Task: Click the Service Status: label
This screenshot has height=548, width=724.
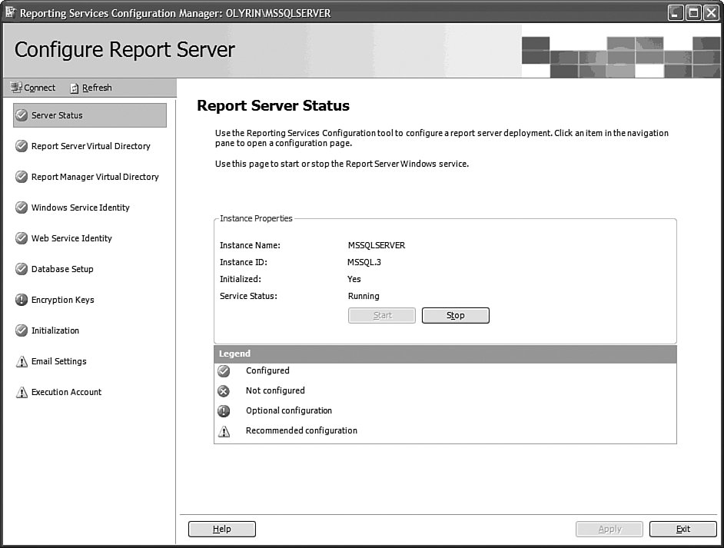Action: pyautogui.click(x=248, y=296)
